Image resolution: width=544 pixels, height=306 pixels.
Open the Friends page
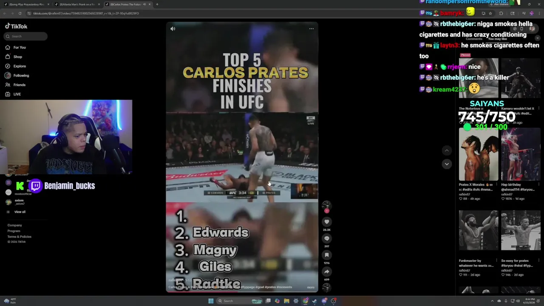(16, 85)
